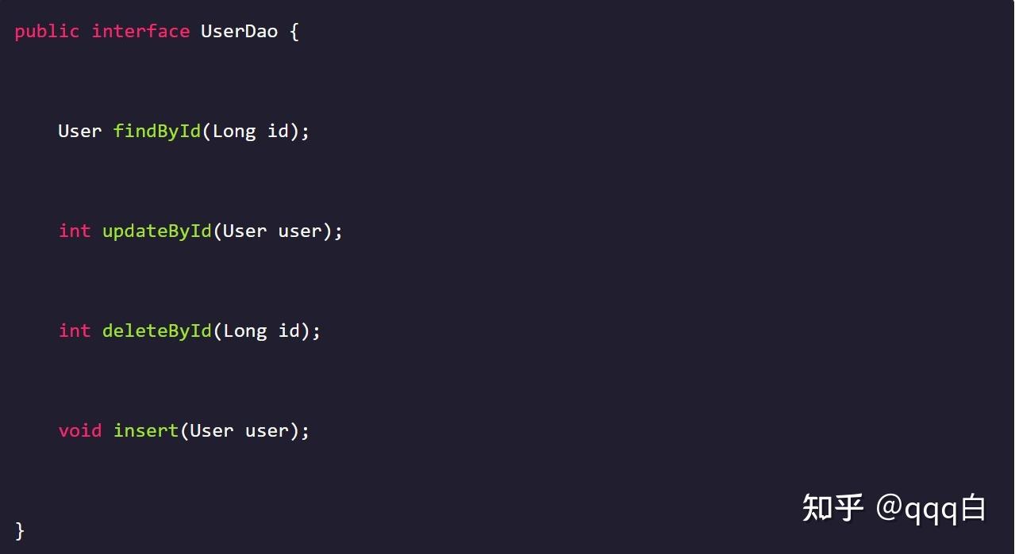Screen dimensions: 1015x554
Task: Click the User return type before findById
Action: click(79, 131)
